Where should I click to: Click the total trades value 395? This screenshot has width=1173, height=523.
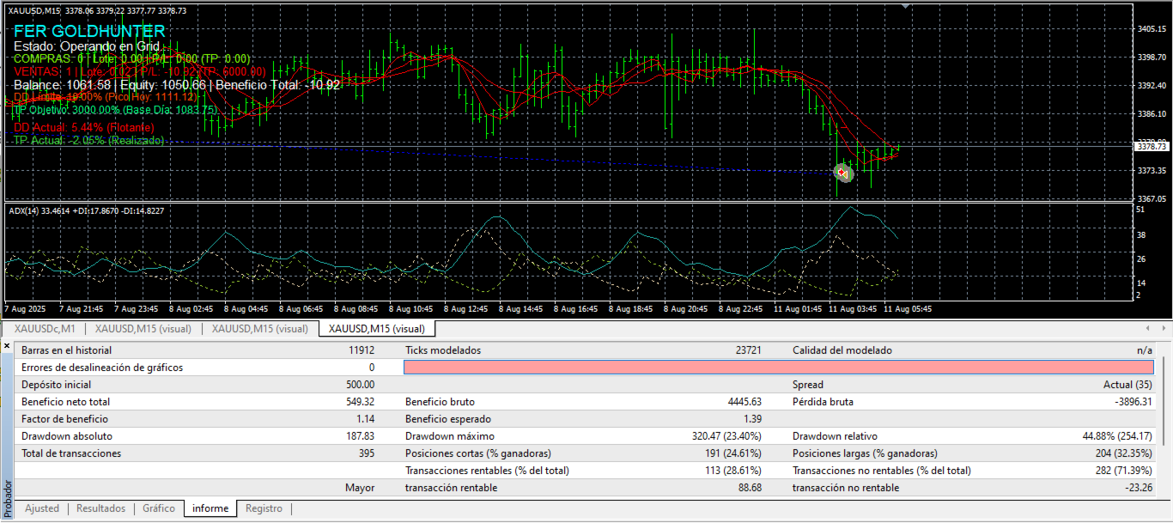pos(368,453)
